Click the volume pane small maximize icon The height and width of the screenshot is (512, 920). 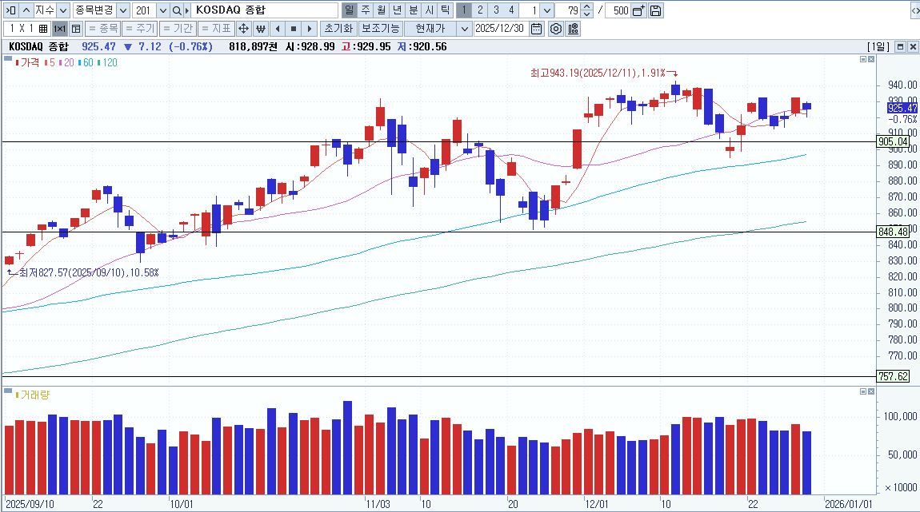(x=863, y=391)
